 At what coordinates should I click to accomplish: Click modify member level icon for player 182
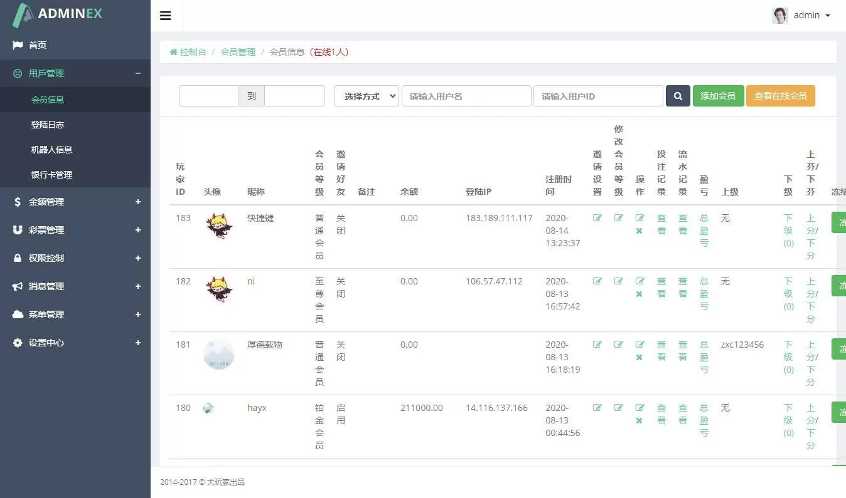(x=619, y=281)
